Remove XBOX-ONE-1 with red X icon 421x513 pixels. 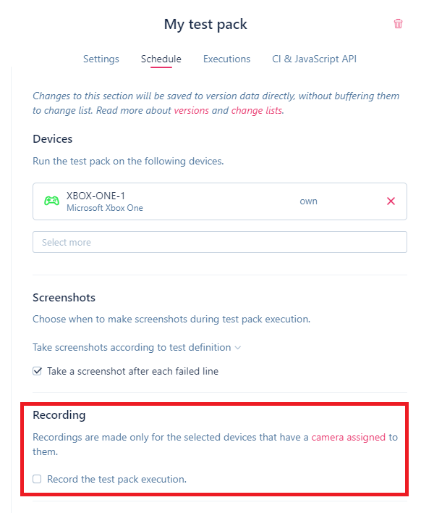click(x=391, y=201)
